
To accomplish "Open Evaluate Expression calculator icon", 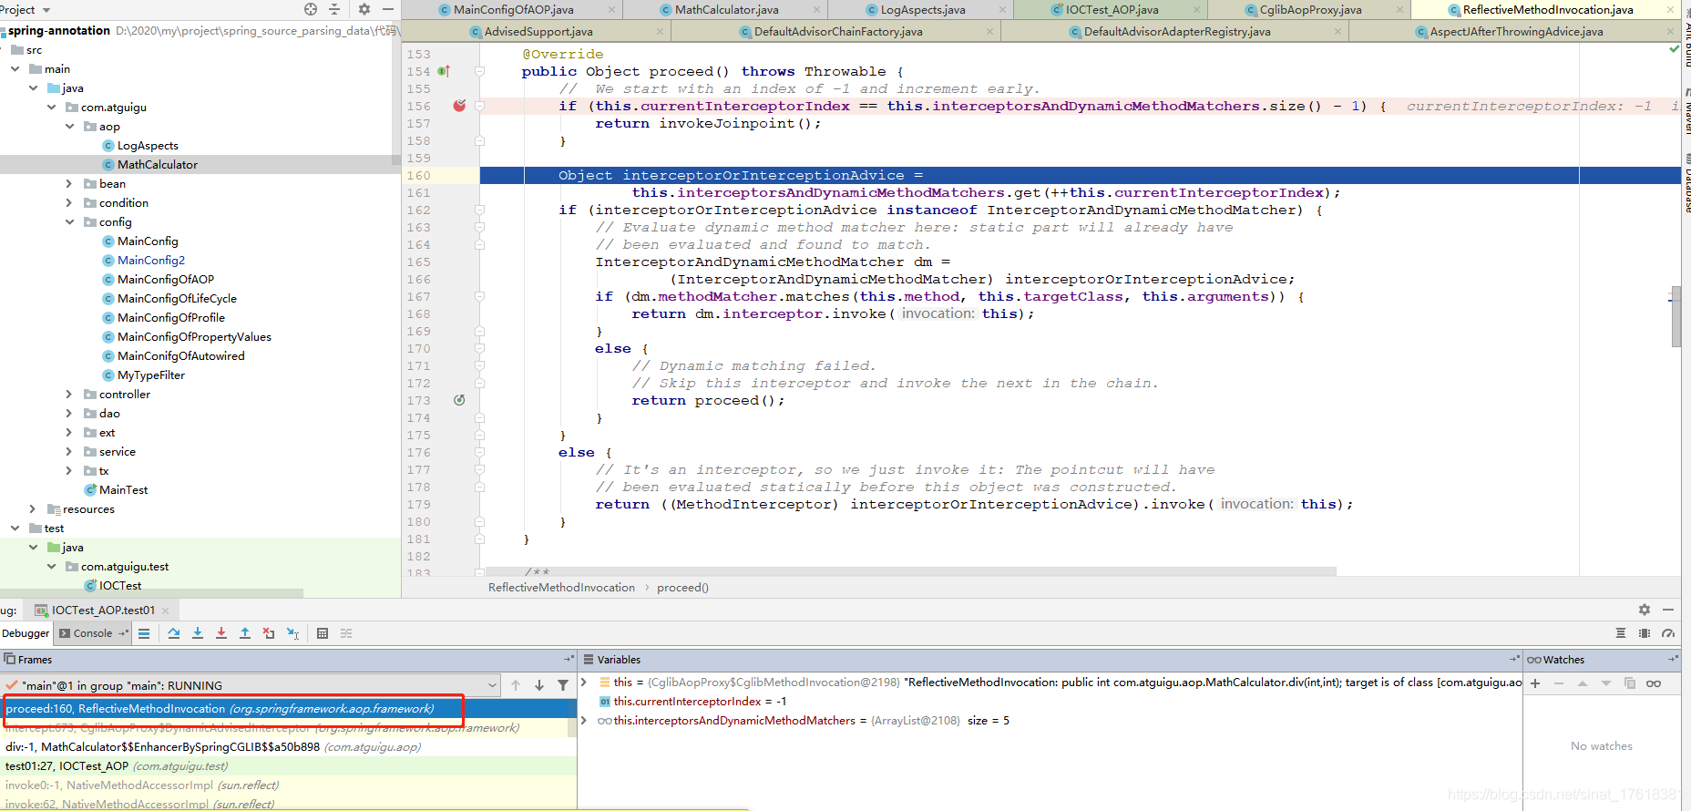I will point(323,633).
